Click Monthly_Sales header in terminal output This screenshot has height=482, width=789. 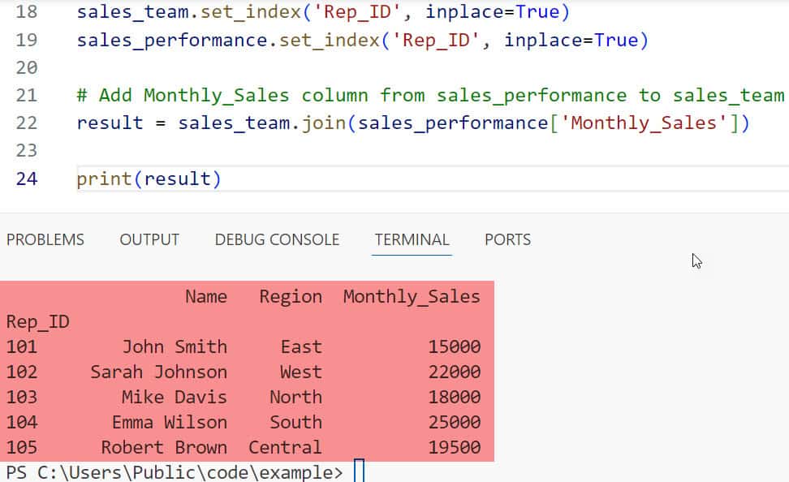[412, 296]
